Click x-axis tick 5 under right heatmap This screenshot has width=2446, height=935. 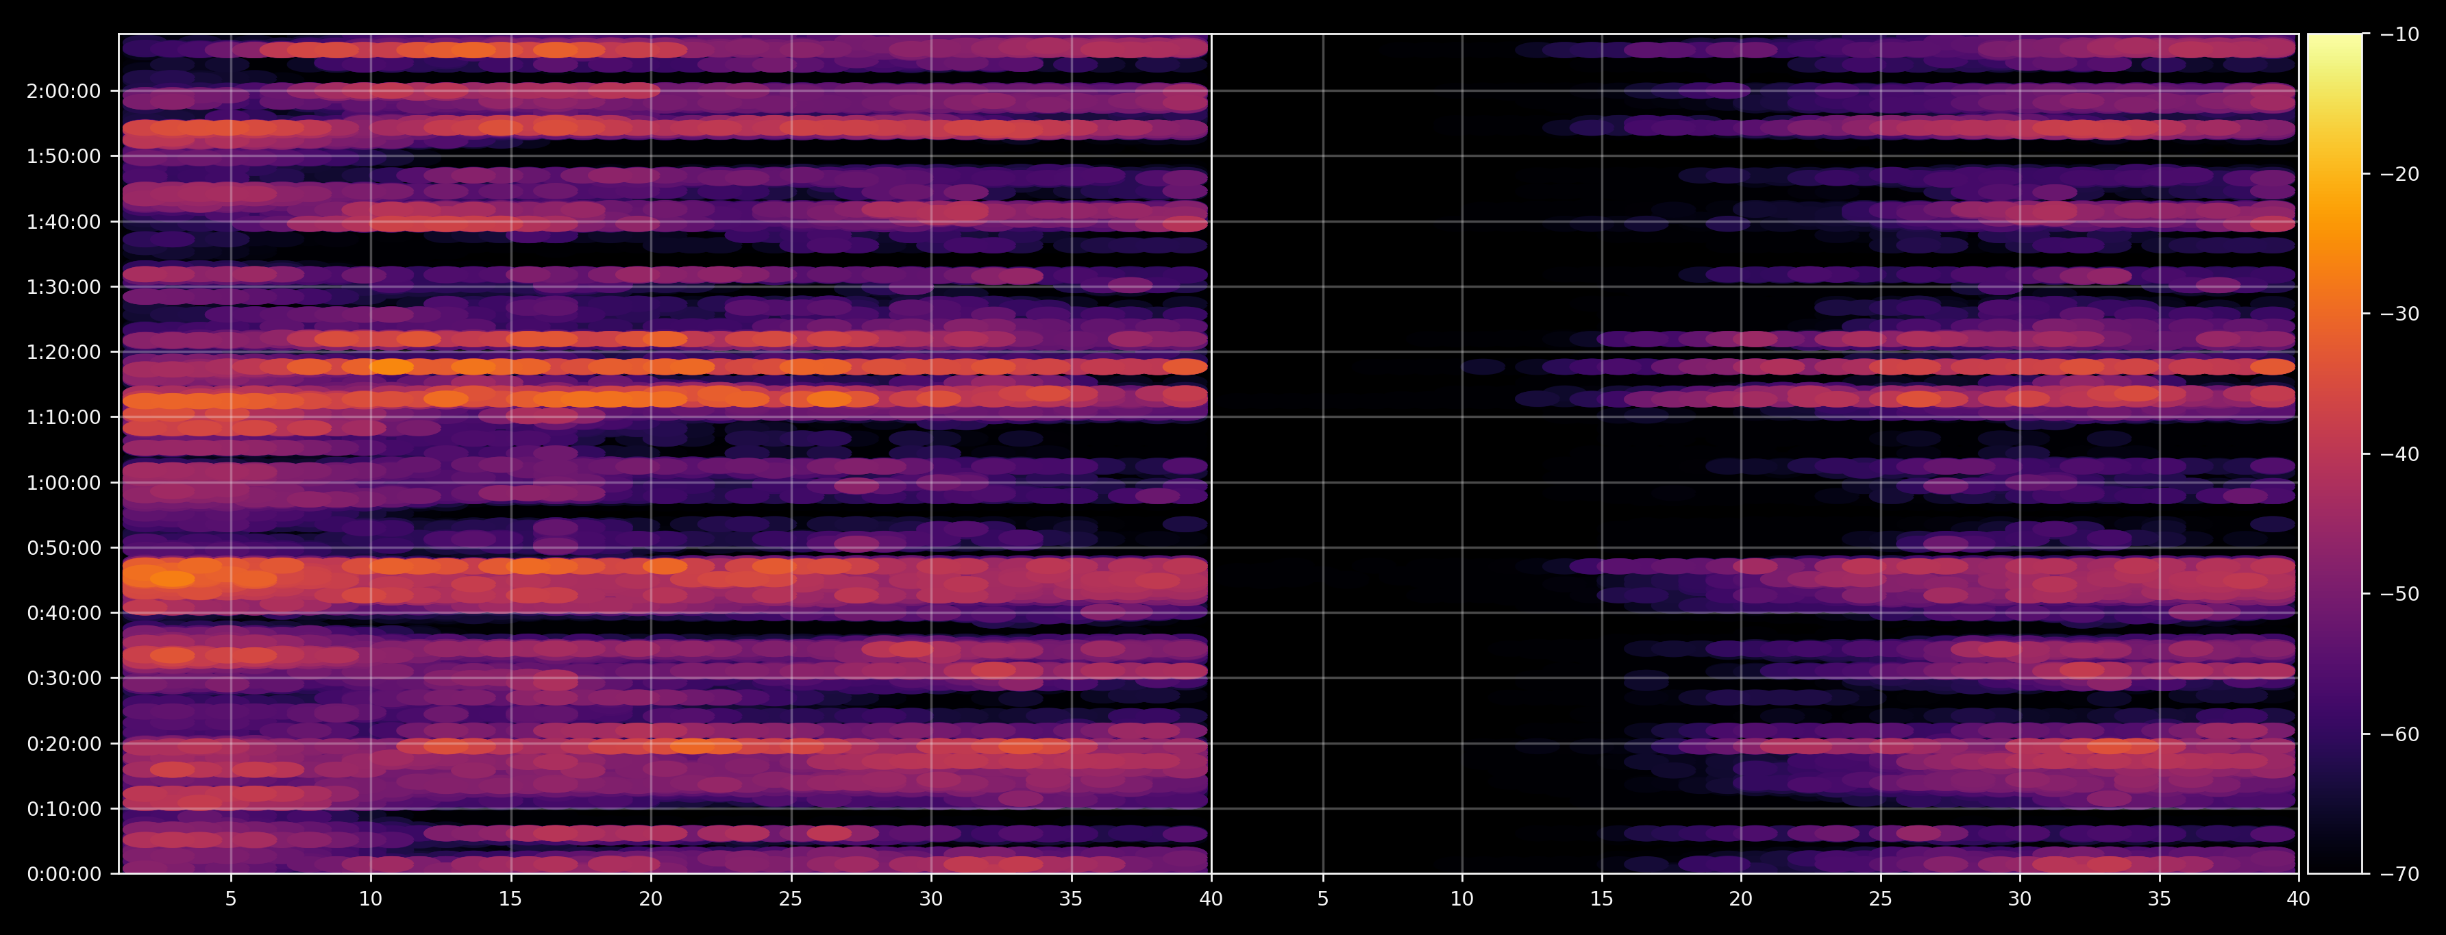click(1323, 898)
